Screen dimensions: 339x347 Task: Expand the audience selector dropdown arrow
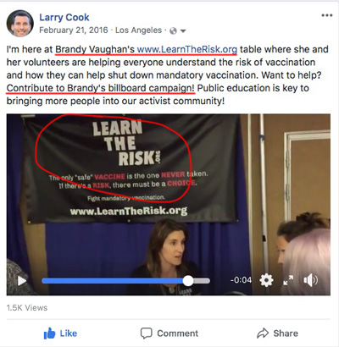tap(183, 30)
